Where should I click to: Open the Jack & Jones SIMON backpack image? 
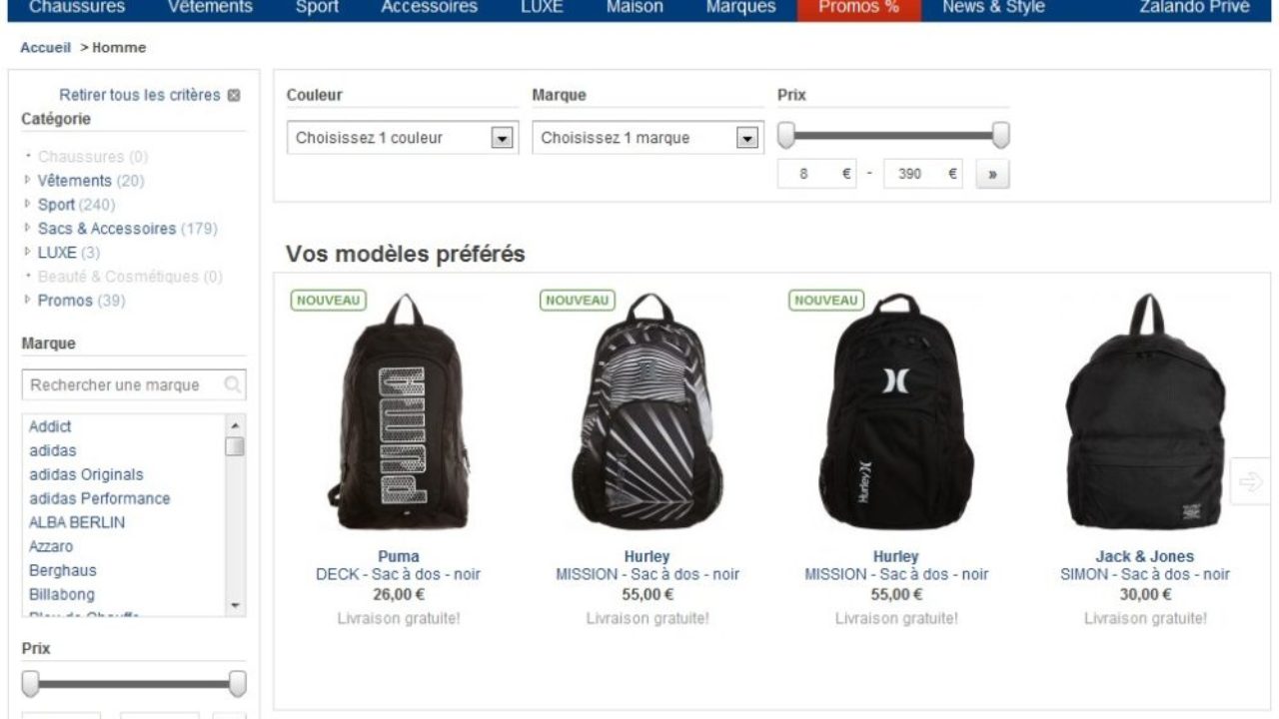[x=1145, y=411]
